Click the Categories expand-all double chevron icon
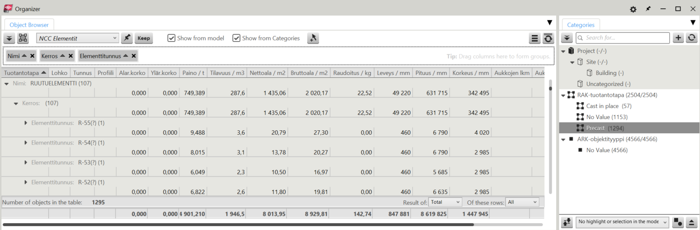 pos(567,38)
